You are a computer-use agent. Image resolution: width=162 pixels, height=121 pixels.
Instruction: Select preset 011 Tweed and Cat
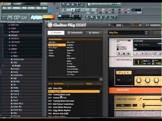coord(74,98)
